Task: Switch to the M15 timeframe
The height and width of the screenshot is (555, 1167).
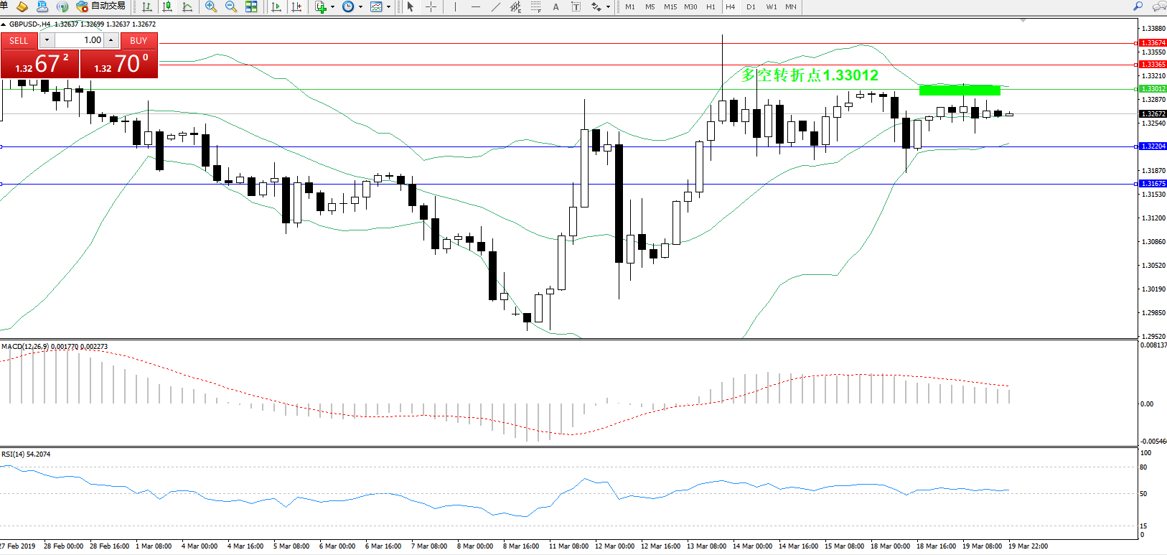Action: tap(670, 6)
